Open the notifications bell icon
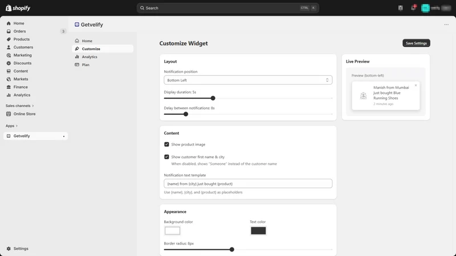Image resolution: width=456 pixels, height=256 pixels. pos(413,7)
